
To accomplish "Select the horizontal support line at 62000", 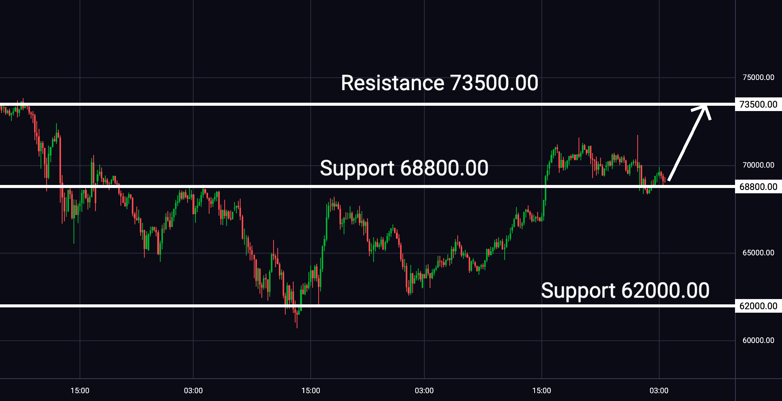I will tap(368, 306).
